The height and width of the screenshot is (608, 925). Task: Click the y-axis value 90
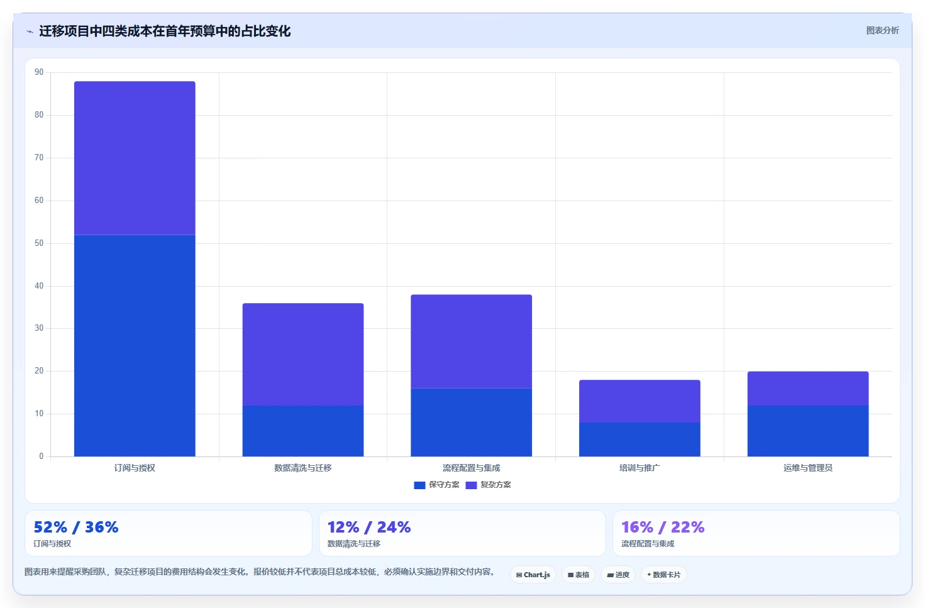[x=39, y=72]
